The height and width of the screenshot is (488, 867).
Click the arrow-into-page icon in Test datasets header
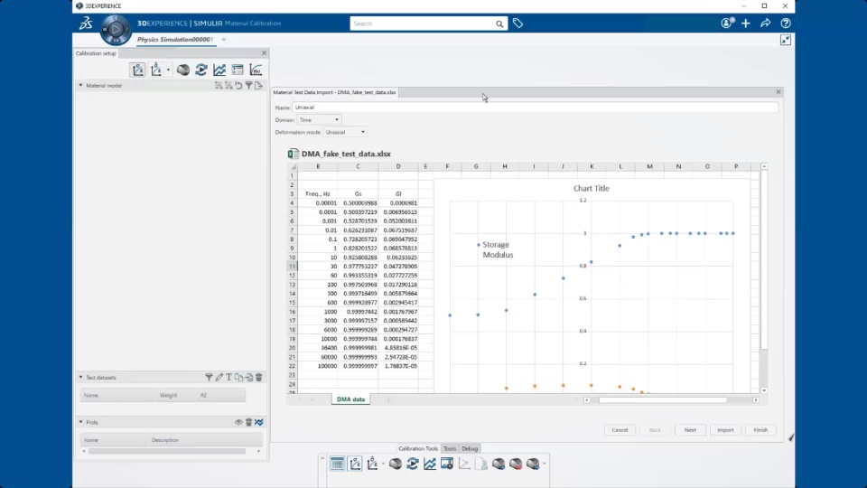[249, 378]
